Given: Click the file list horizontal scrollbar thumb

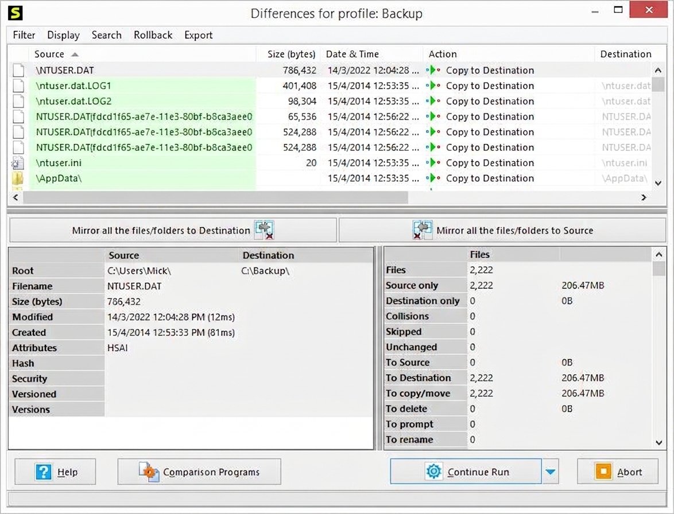Looking at the screenshot, I should (x=215, y=197).
